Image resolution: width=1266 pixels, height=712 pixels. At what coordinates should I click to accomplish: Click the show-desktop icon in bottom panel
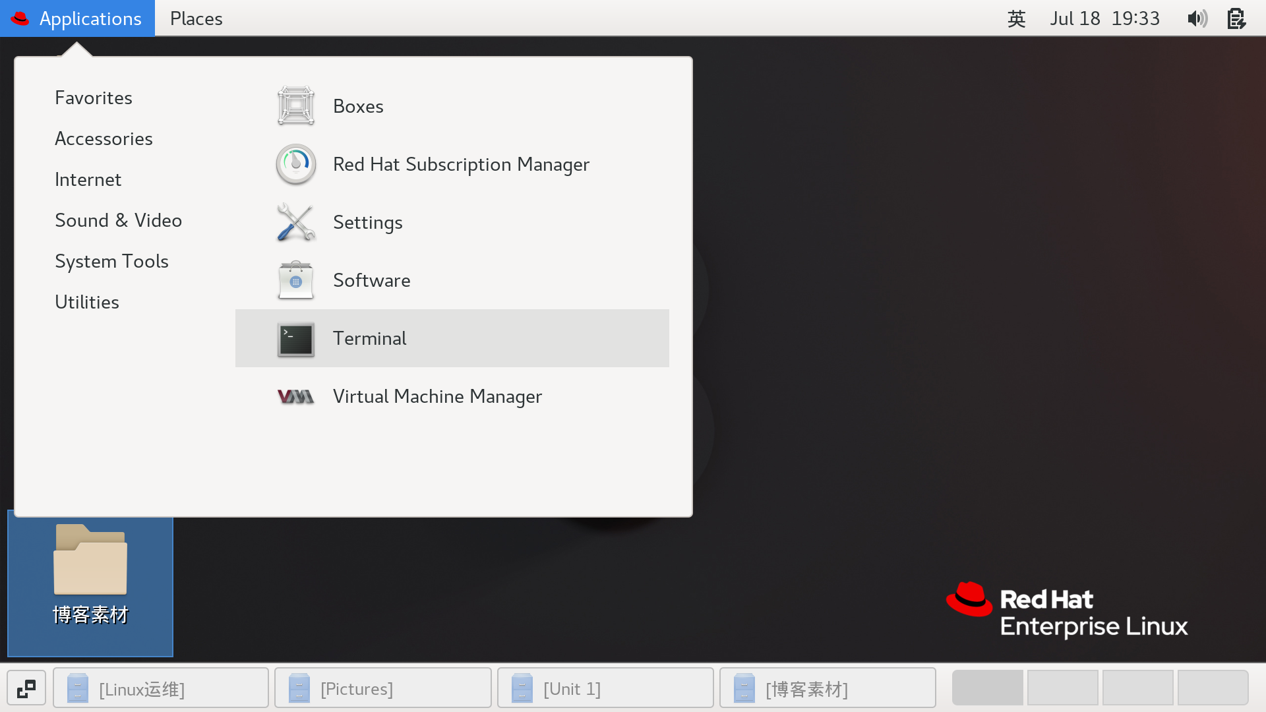(x=26, y=689)
